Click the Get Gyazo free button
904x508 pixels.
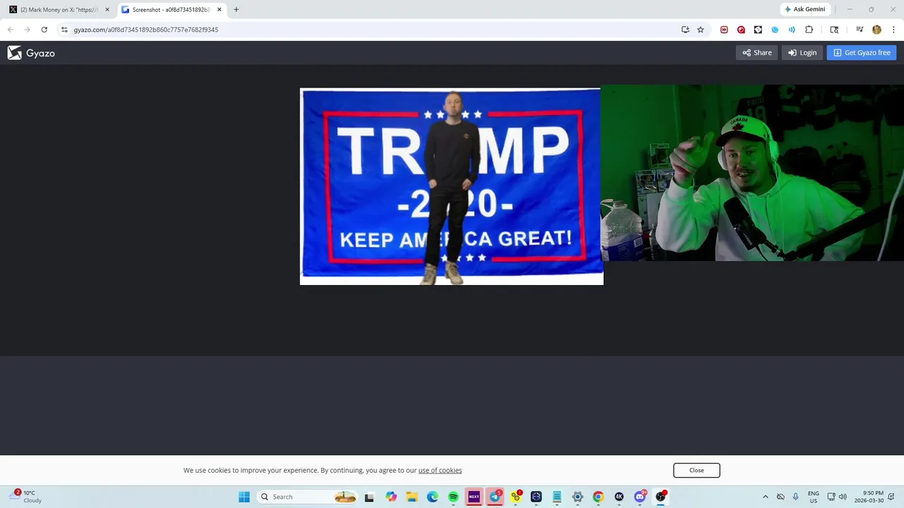pos(862,53)
